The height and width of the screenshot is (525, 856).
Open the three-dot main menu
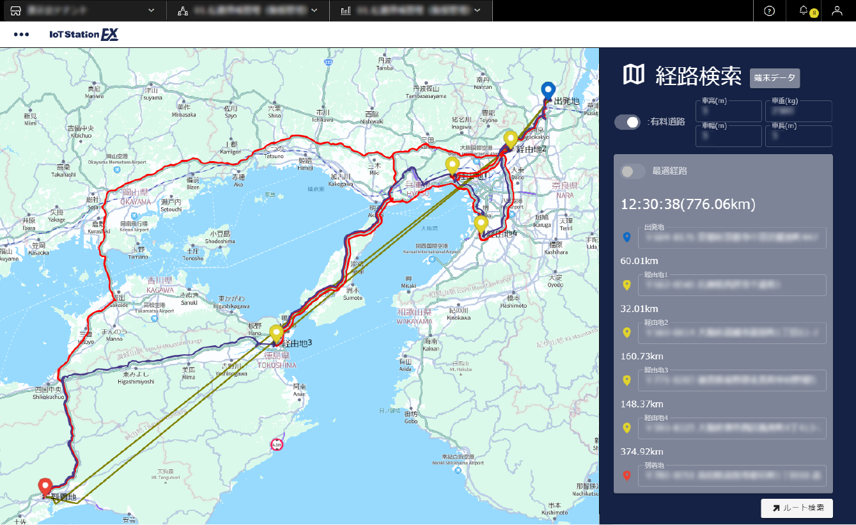[x=21, y=35]
